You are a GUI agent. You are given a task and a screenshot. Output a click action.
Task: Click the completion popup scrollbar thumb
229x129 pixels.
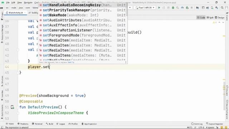(x=127, y=9)
